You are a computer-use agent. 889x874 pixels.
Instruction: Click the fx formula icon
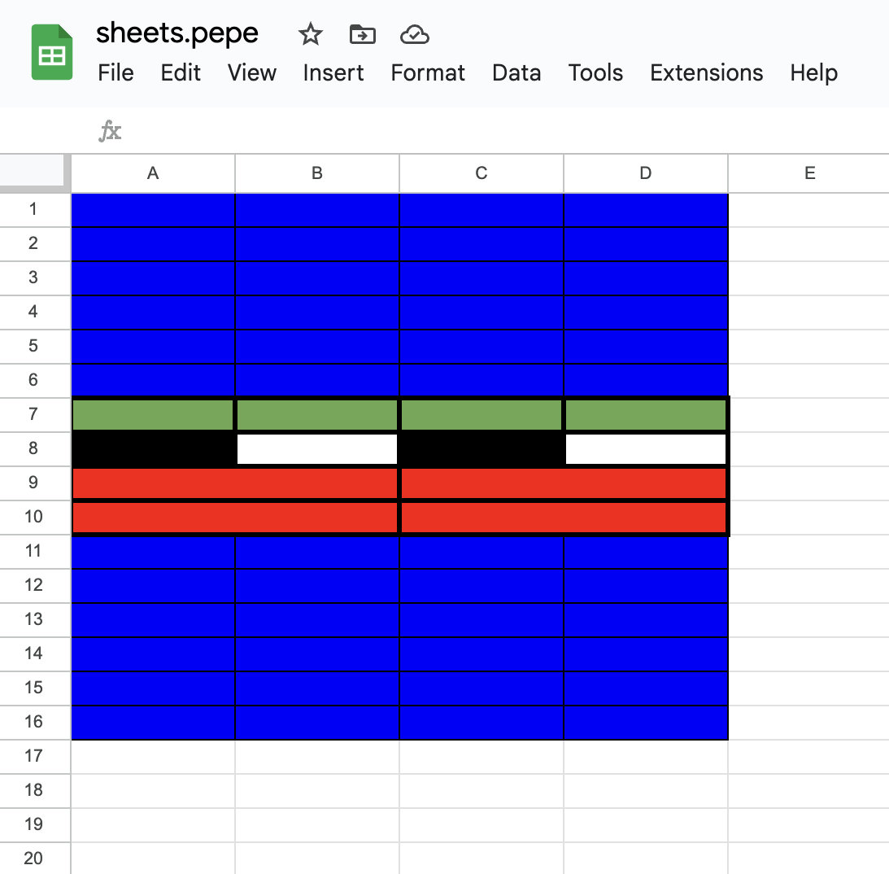click(x=110, y=131)
